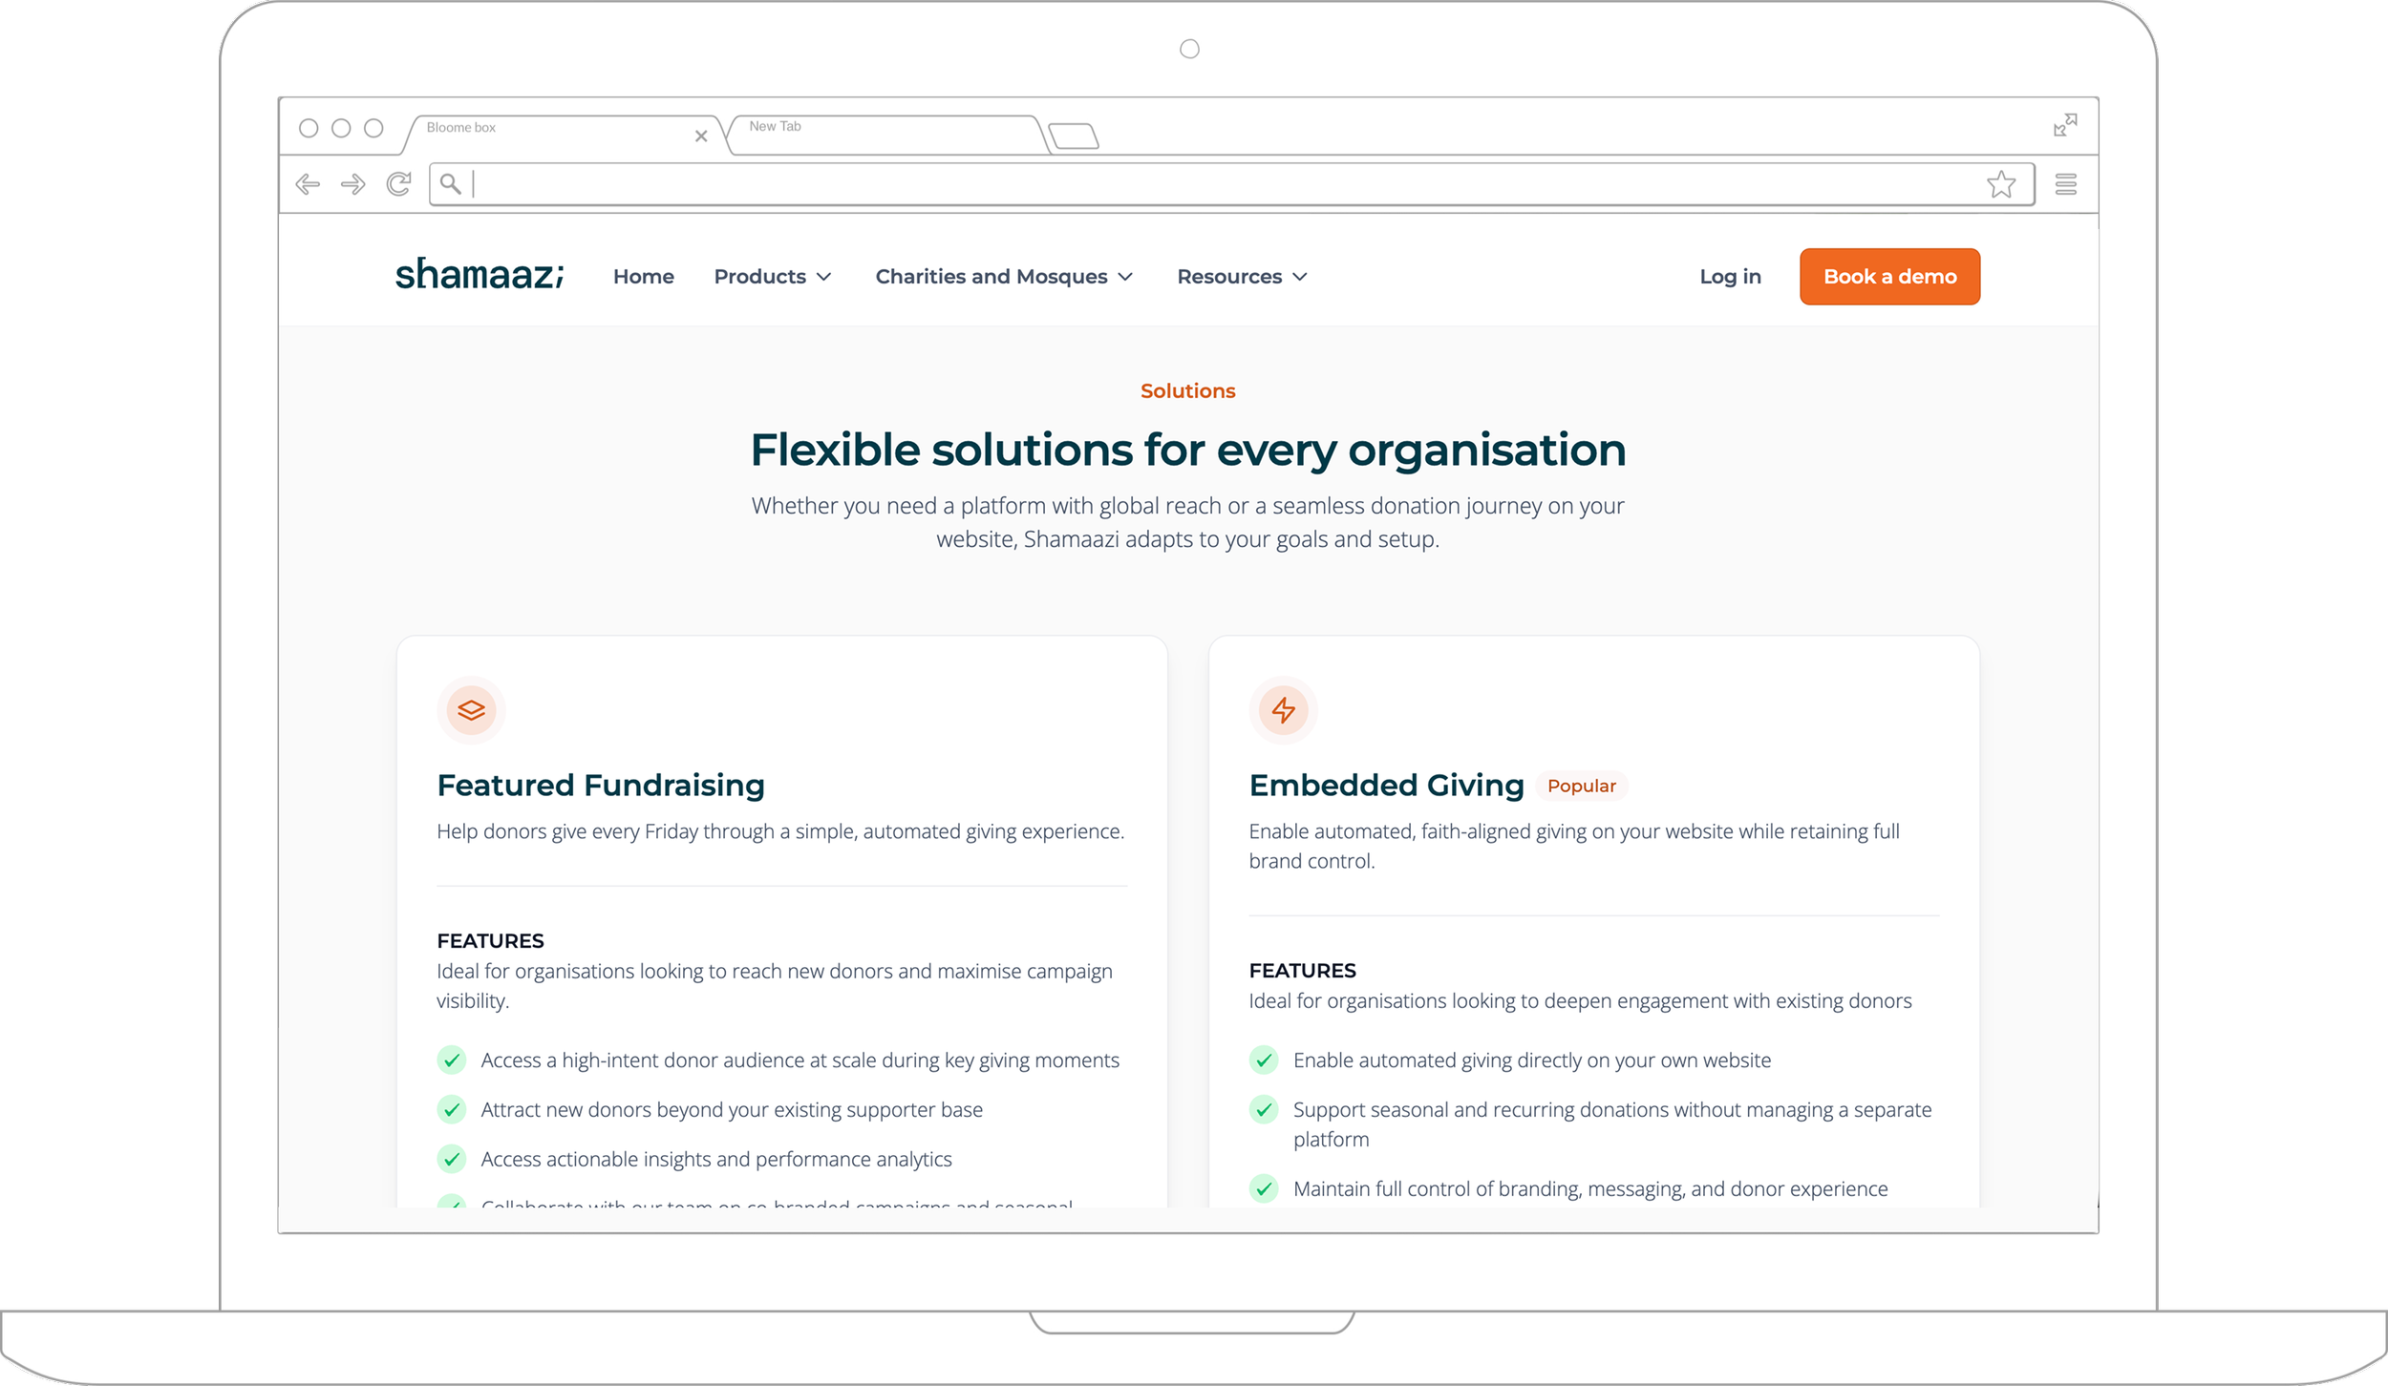The width and height of the screenshot is (2388, 1386).
Task: Click the bookmark star in the address bar
Action: tap(2000, 184)
